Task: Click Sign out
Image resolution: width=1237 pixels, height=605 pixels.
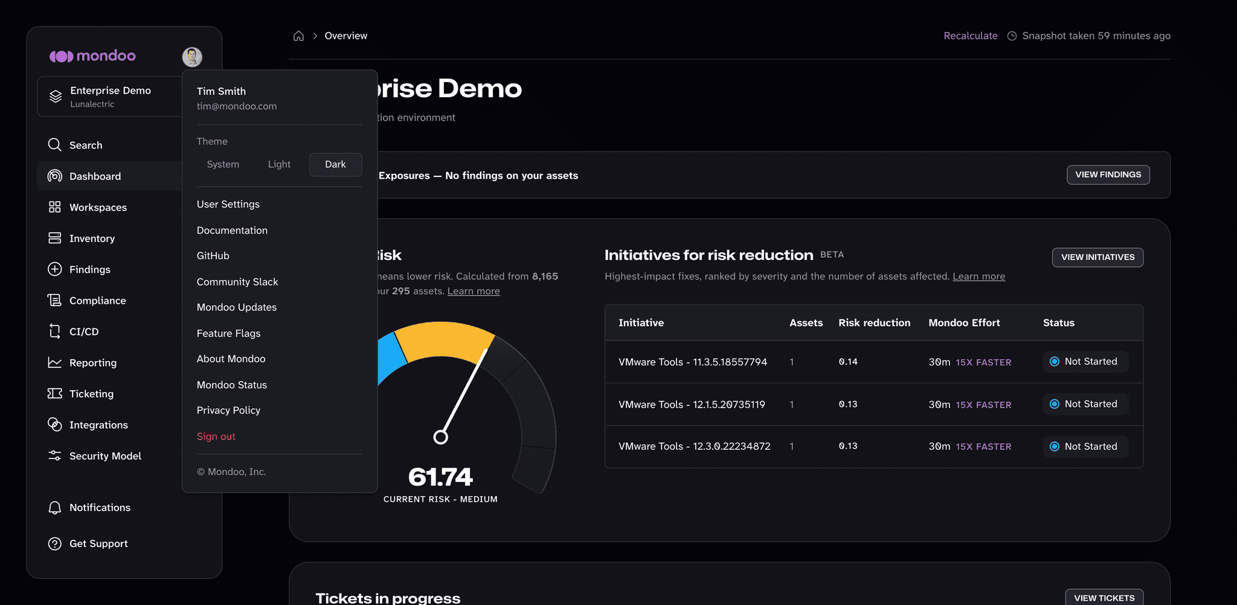Action: 216,437
